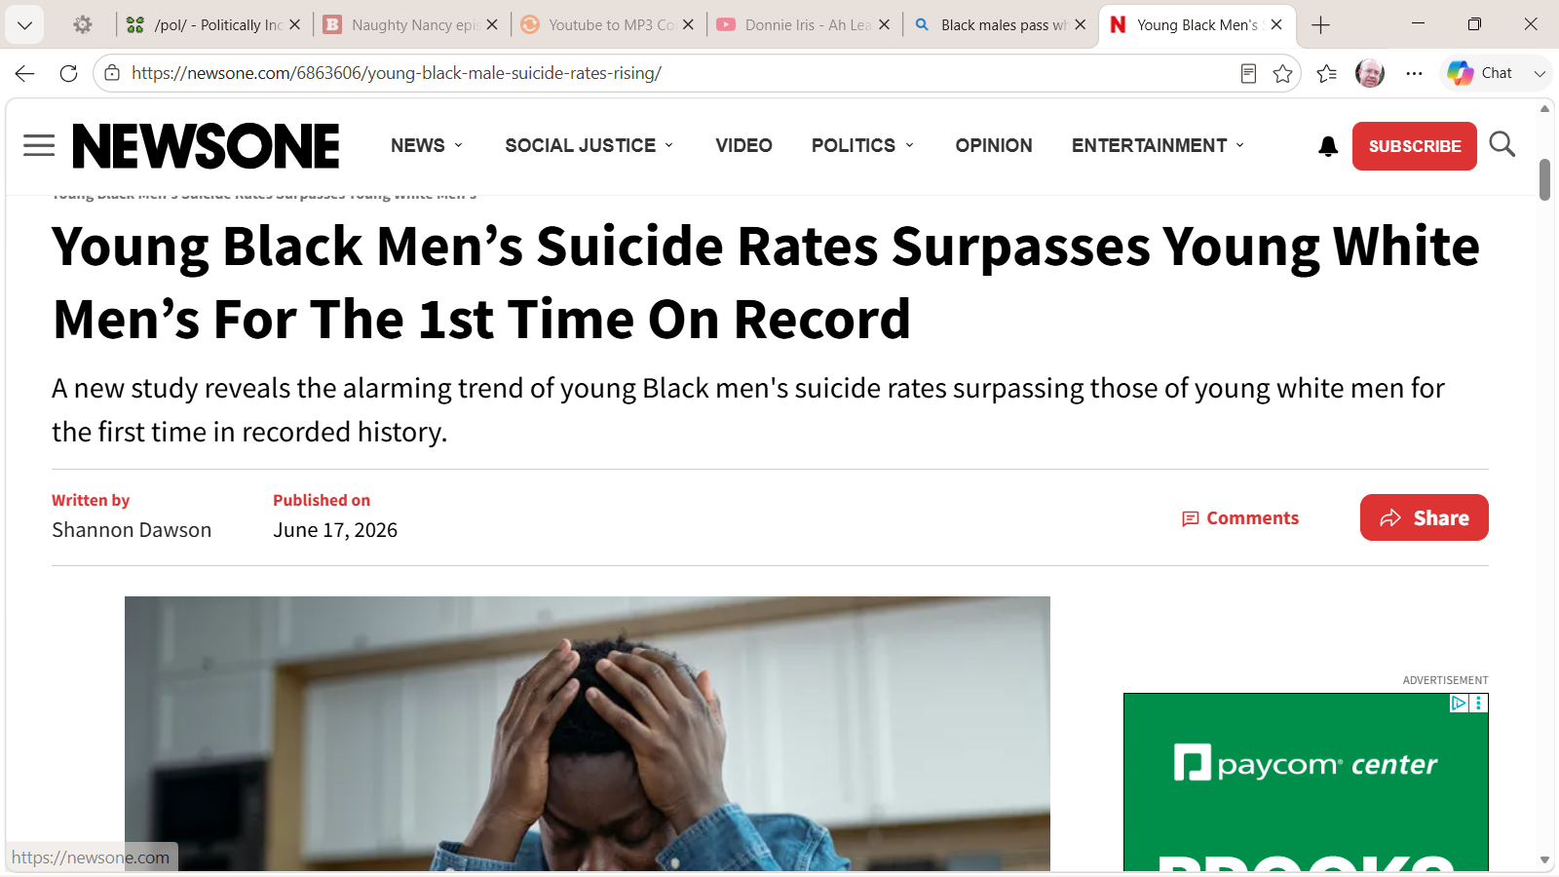Open author Shannon Dawson's page
The height and width of the screenshot is (877, 1559).
click(132, 530)
